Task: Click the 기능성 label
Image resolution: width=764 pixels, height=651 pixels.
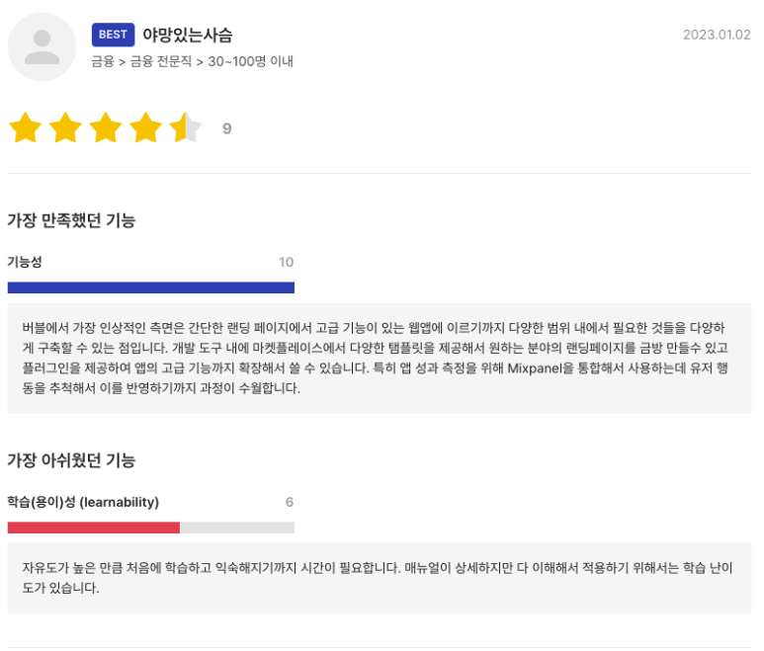Action: pos(25,262)
